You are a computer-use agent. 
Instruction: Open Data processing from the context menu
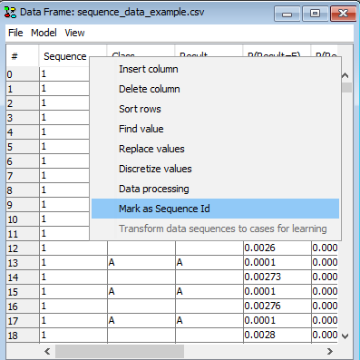[x=215, y=189]
